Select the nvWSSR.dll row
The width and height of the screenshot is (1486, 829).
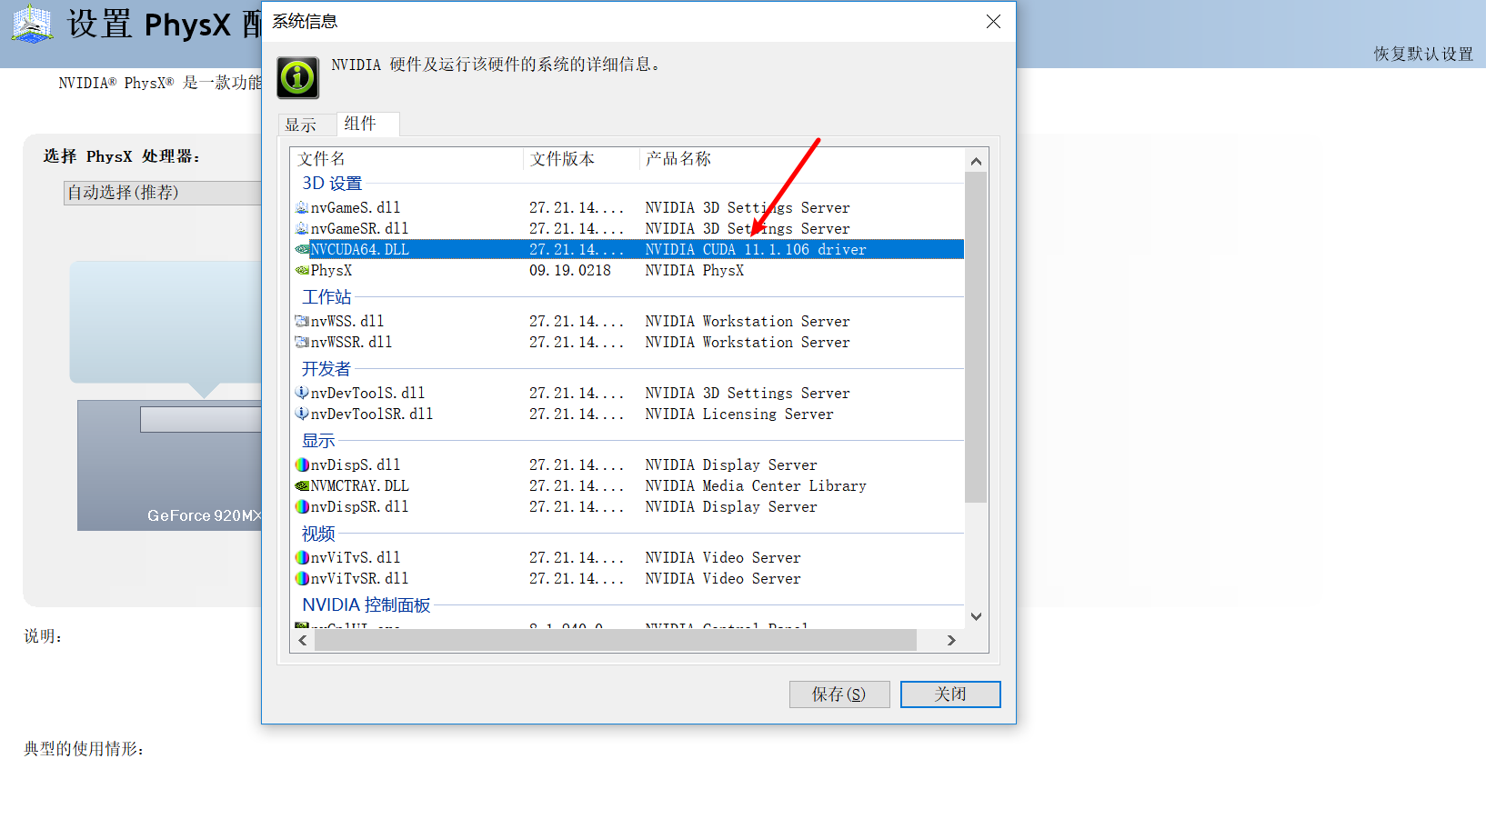[628, 342]
